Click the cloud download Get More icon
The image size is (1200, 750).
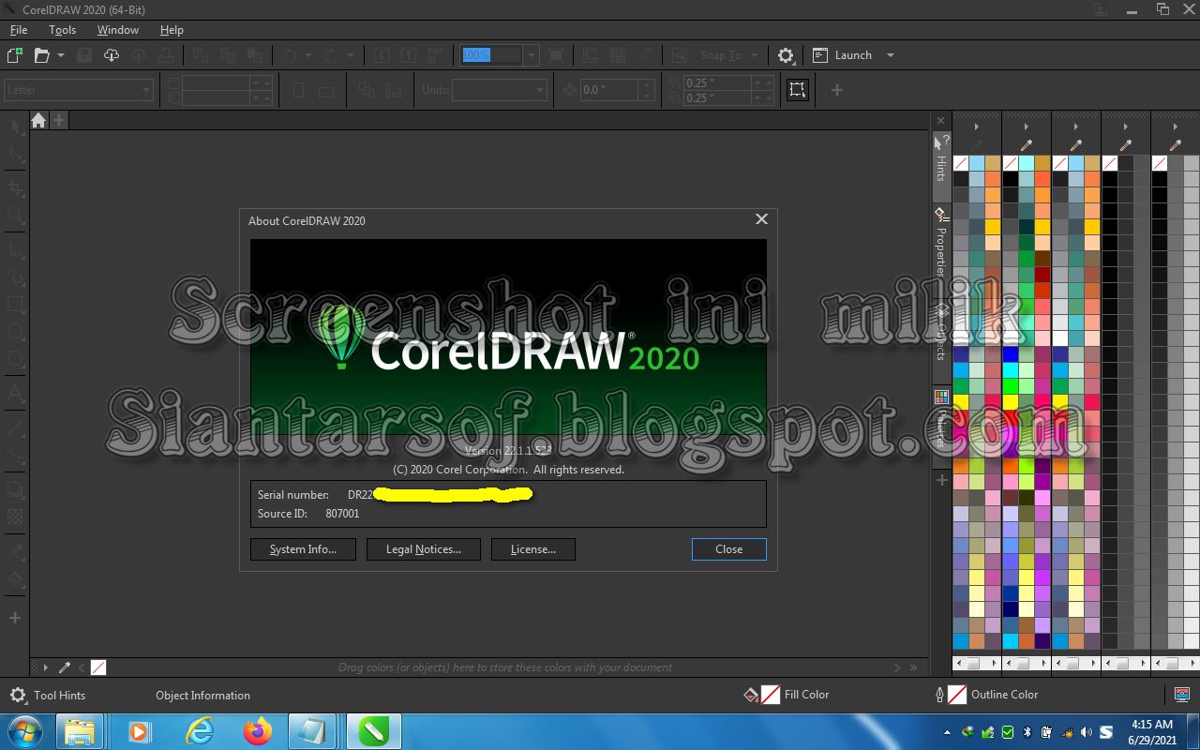click(112, 55)
